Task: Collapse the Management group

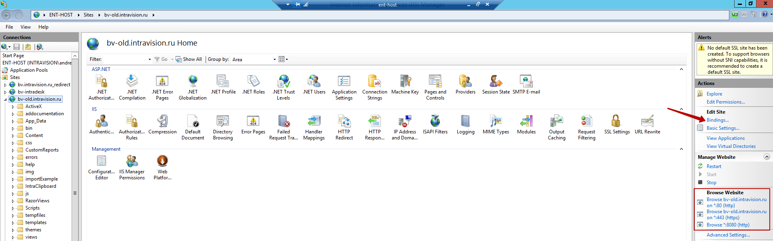Action: 681,149
